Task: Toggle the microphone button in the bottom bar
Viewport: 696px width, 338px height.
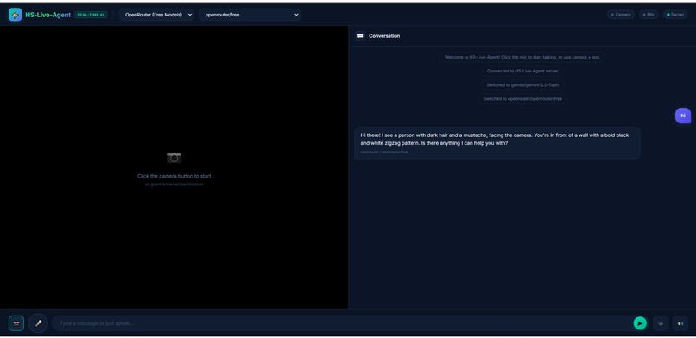Action: click(38, 323)
